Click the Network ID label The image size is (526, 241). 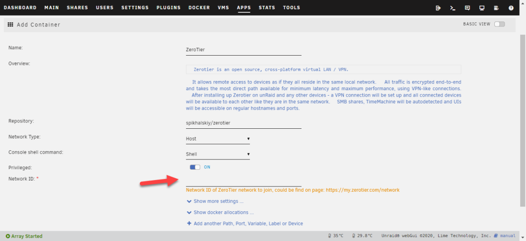[22, 179]
